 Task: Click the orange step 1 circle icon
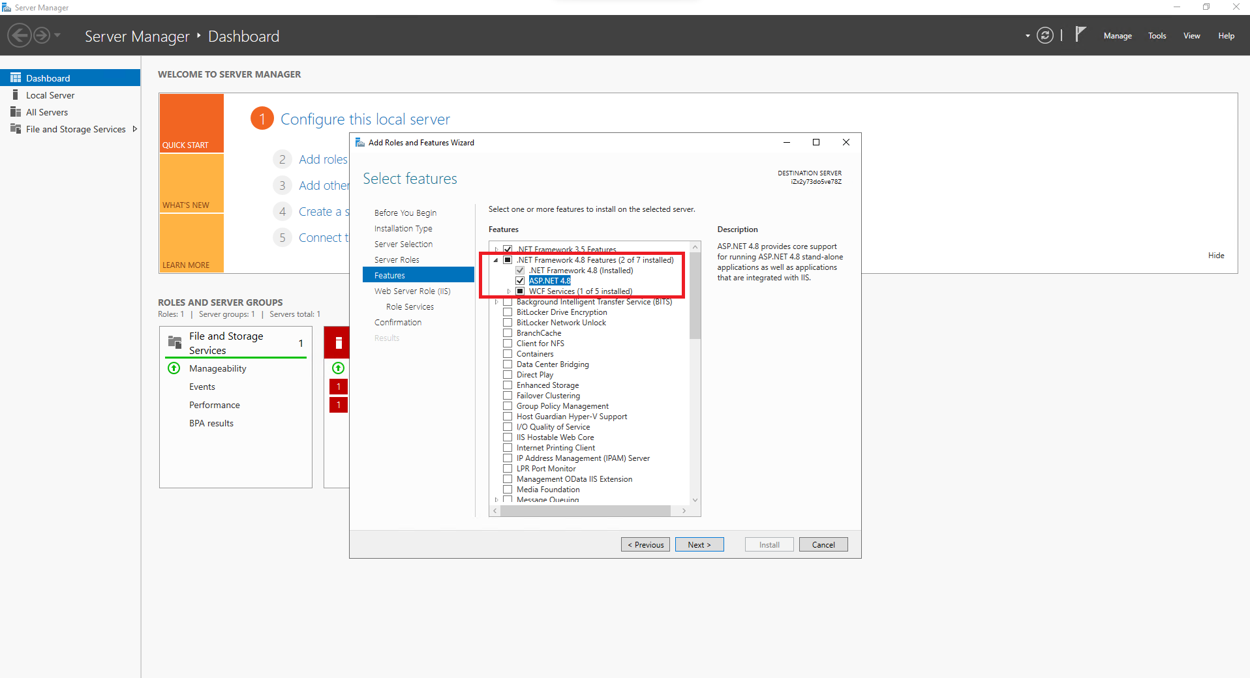(x=262, y=119)
